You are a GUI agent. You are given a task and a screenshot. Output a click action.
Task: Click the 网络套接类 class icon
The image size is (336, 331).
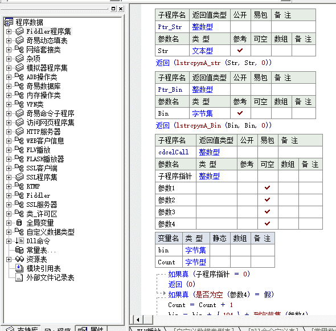pyautogui.click(x=19, y=50)
